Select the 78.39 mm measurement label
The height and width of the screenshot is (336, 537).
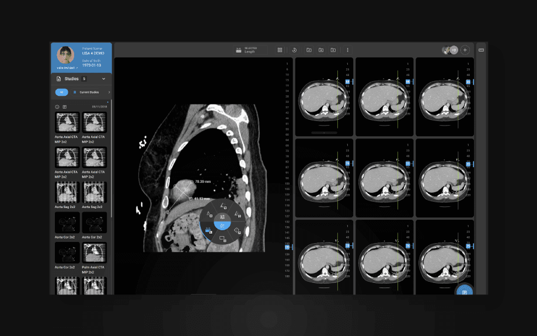click(203, 182)
